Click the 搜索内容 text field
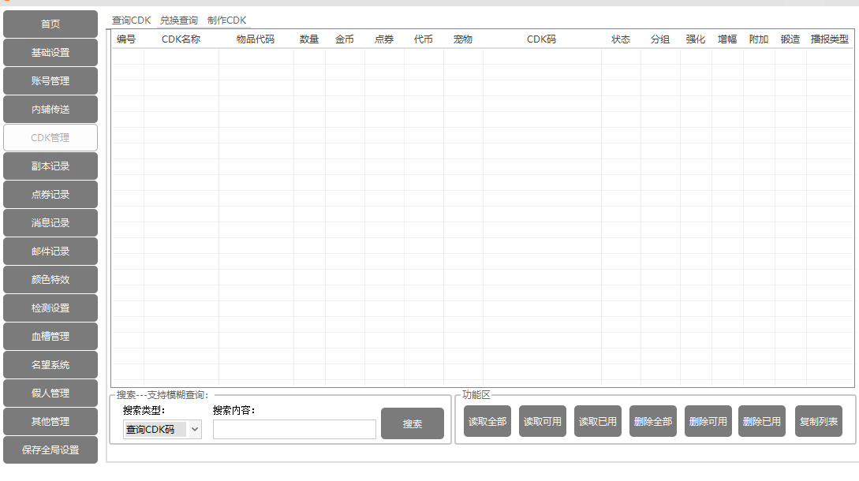This screenshot has width=859, height=481. coord(294,430)
